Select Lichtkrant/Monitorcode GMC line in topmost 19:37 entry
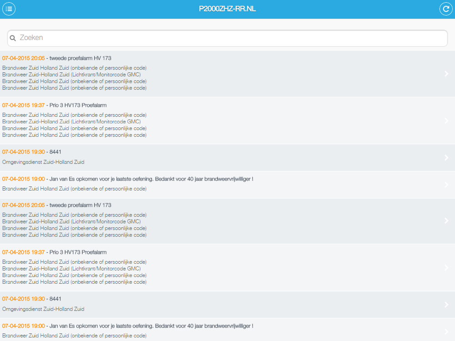455x341 pixels. 71,121
